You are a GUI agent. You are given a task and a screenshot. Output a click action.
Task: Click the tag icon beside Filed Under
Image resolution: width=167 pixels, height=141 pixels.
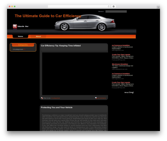42,98
